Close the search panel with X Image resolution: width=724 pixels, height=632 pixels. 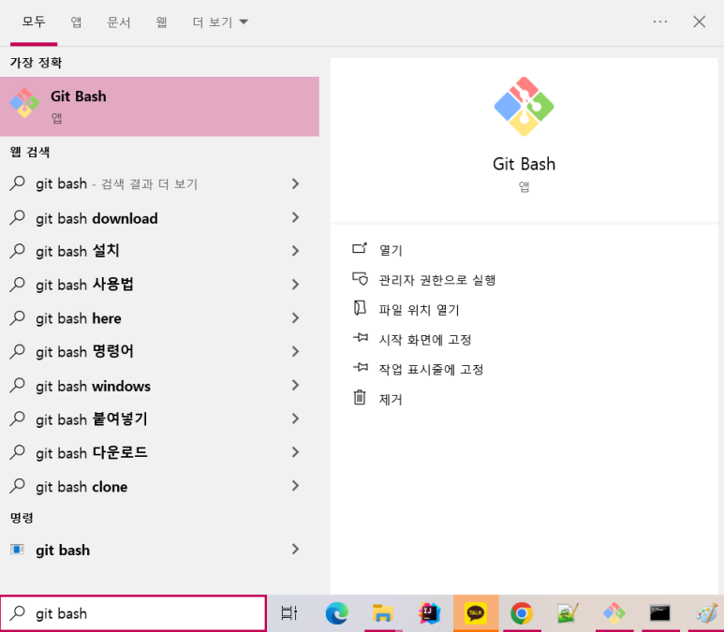point(699,22)
